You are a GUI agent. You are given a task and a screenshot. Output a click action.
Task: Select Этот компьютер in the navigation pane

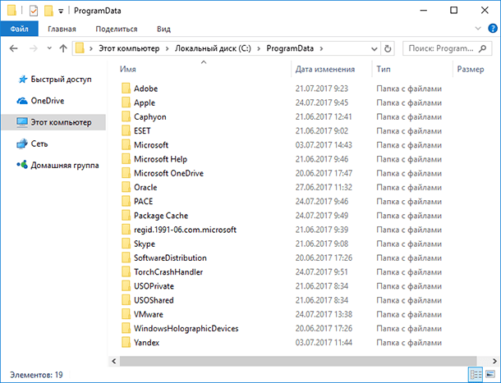(x=53, y=122)
